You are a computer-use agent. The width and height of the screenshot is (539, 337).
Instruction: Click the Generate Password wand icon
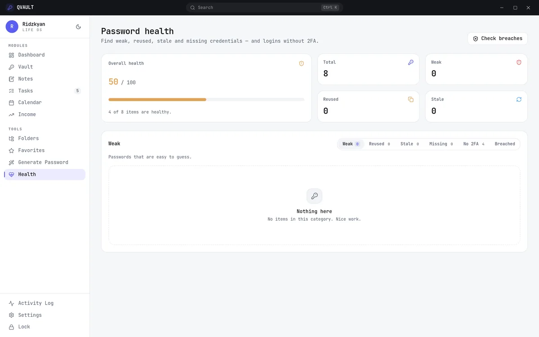pyautogui.click(x=12, y=162)
